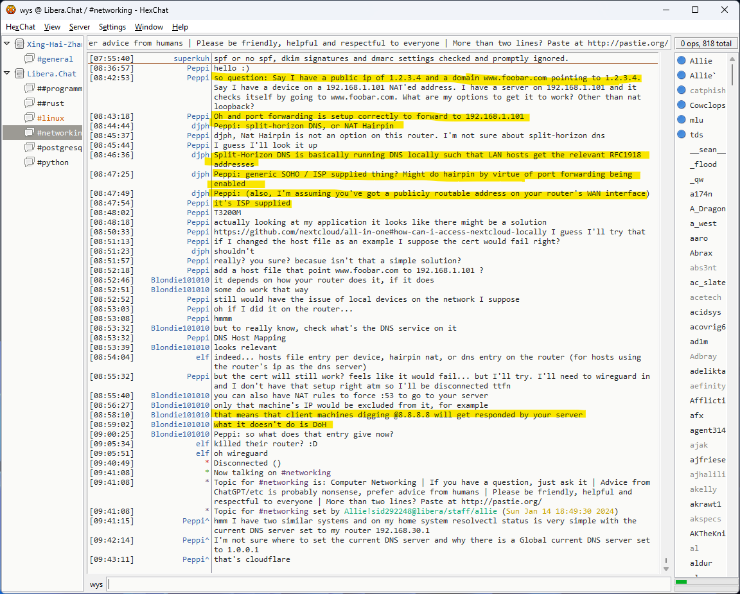The image size is (740, 594).
Task: Switch to the #postgresql channel
Action: coord(59,148)
